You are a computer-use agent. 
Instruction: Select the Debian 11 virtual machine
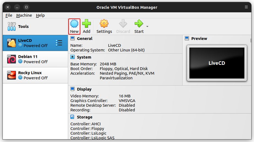coord(35,59)
